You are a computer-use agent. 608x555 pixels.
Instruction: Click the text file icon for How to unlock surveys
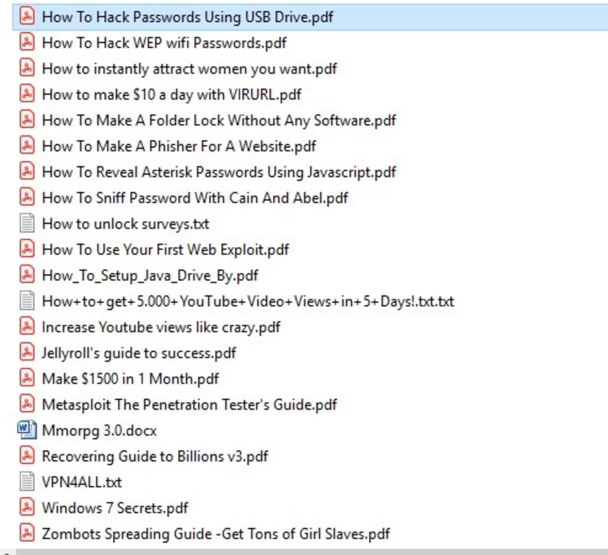[27, 223]
